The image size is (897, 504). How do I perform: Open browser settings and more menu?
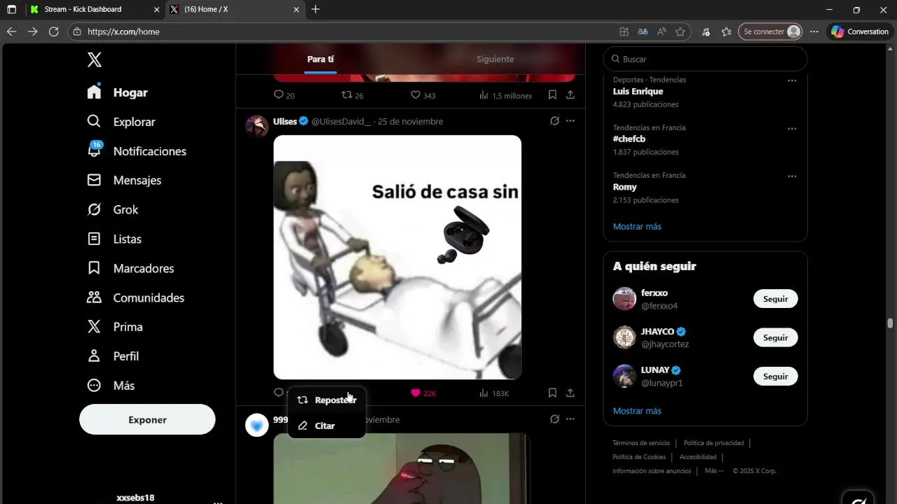pos(814,31)
